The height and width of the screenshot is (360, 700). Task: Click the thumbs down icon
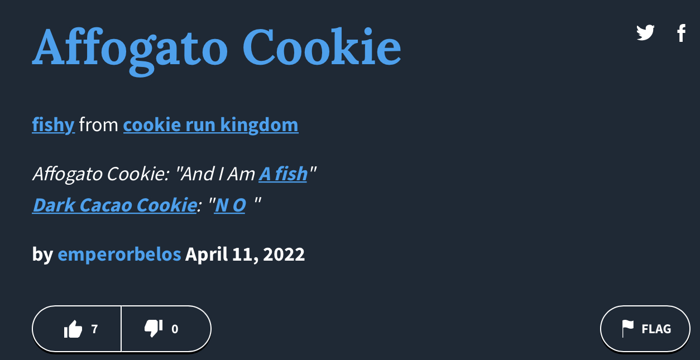point(153,329)
